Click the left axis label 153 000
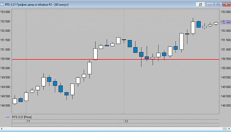 tap(5, 12)
